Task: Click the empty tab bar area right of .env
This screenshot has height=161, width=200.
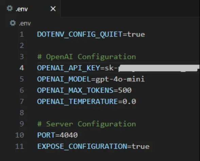Action: point(130,8)
